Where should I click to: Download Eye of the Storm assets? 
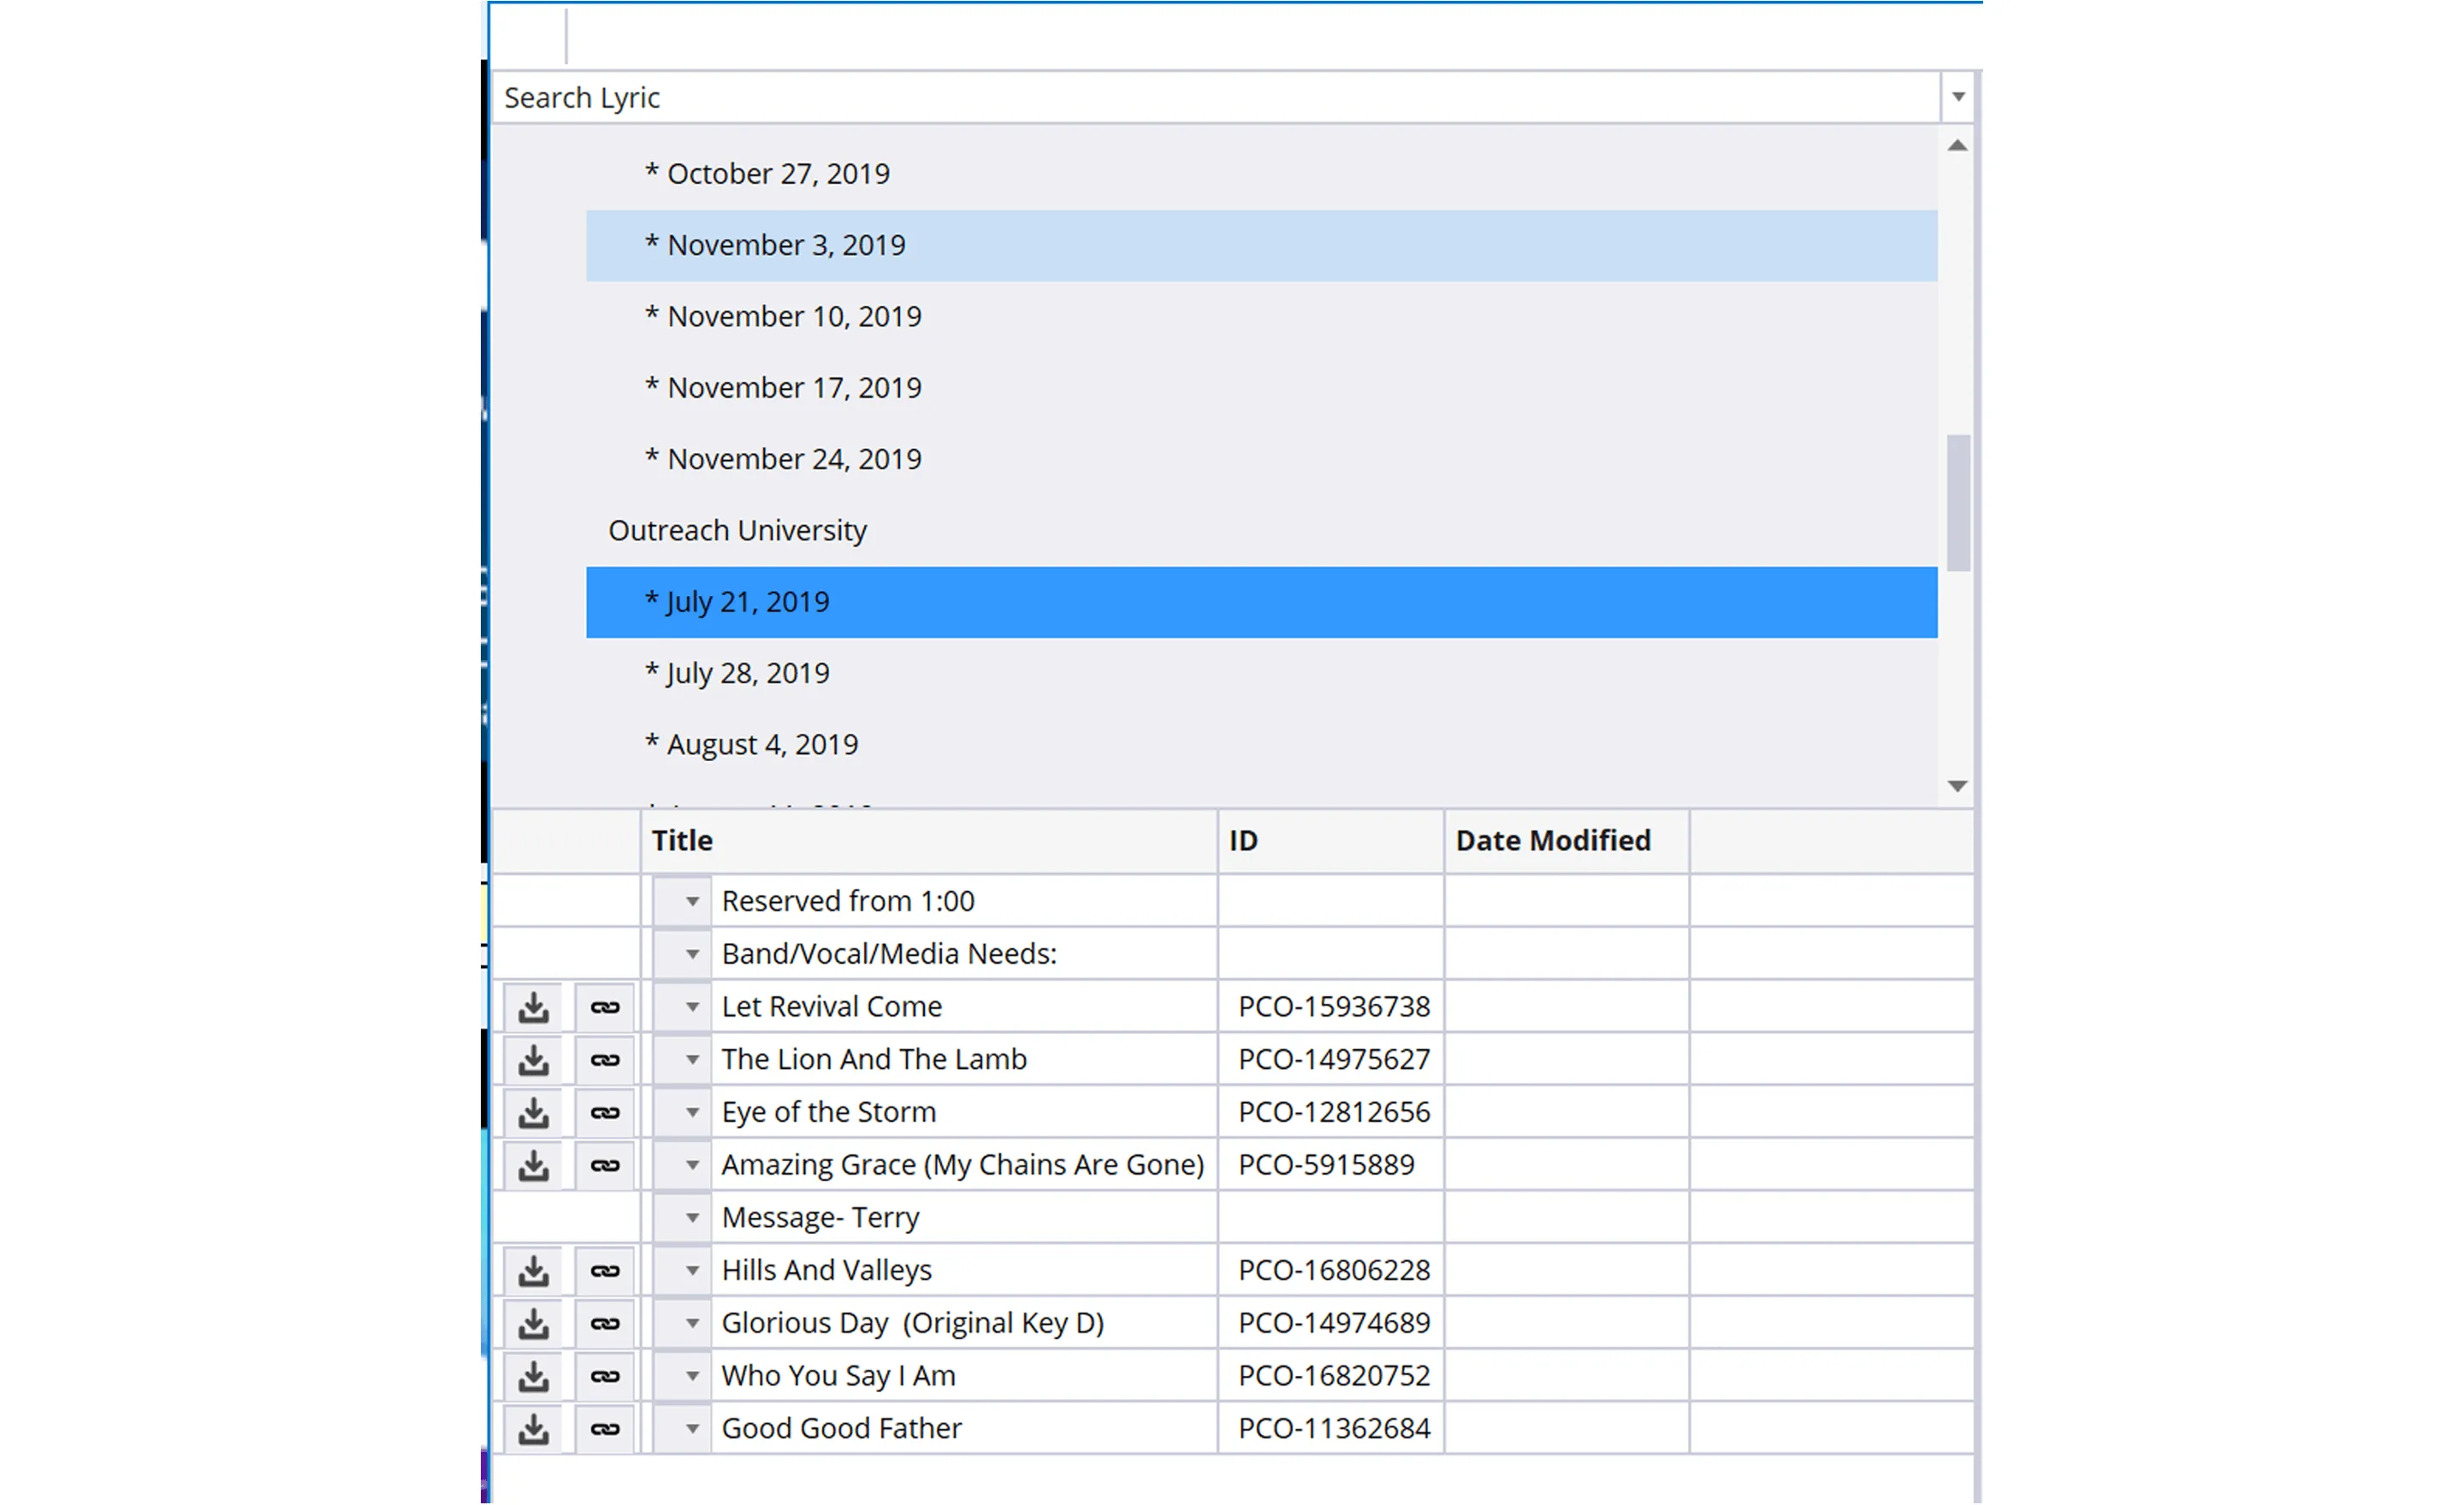[534, 1112]
